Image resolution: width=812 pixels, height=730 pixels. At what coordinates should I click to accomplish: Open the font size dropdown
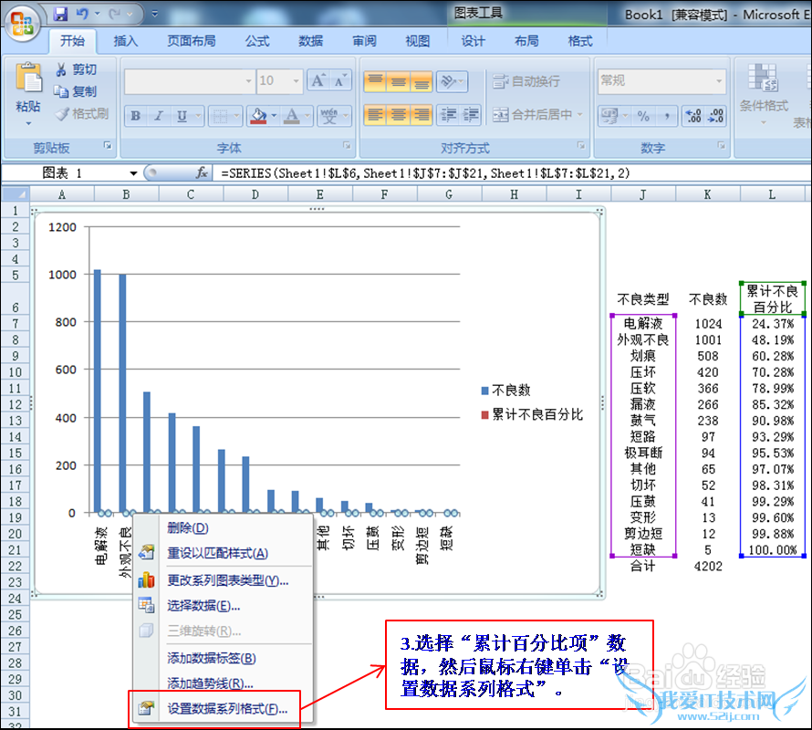297,81
